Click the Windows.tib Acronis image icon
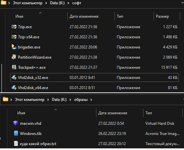This screenshot has height=150, width=184. coord(16,133)
